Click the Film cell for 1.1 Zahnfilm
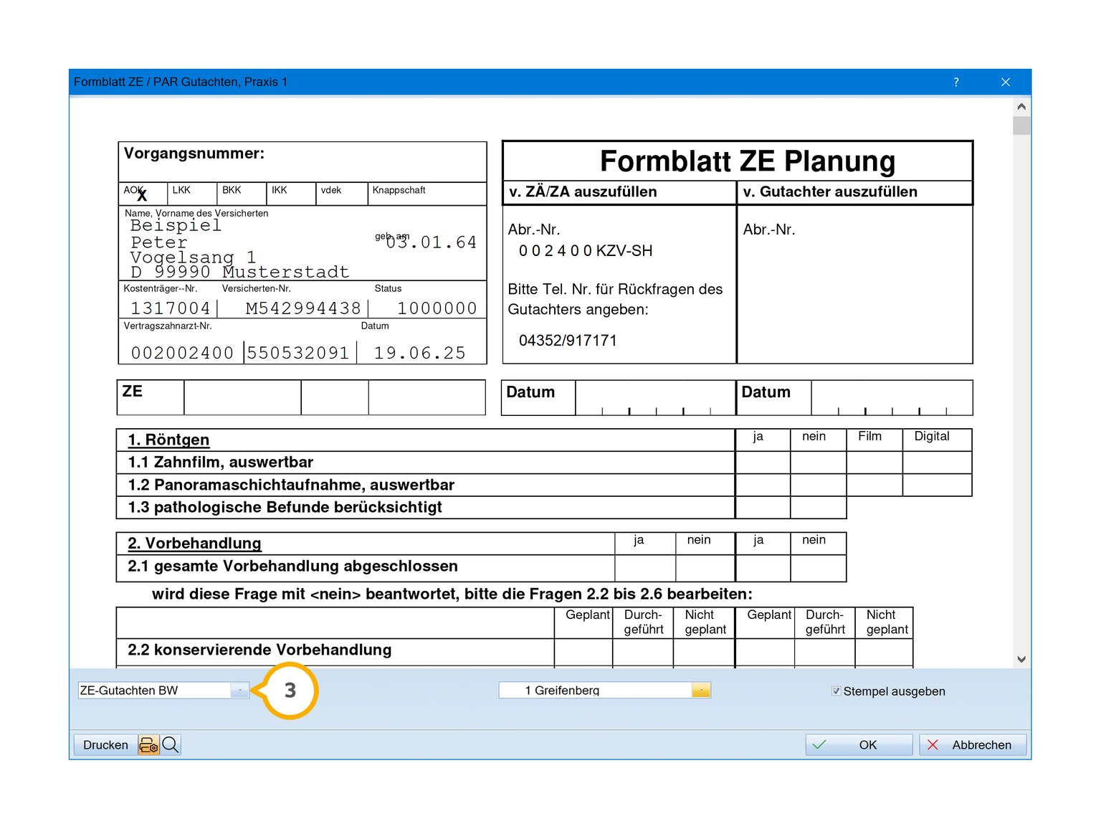Screen dimensions: 1101x829 tap(874, 463)
